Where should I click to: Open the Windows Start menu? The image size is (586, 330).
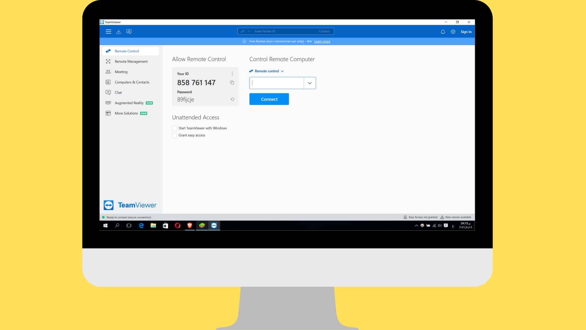click(x=105, y=226)
